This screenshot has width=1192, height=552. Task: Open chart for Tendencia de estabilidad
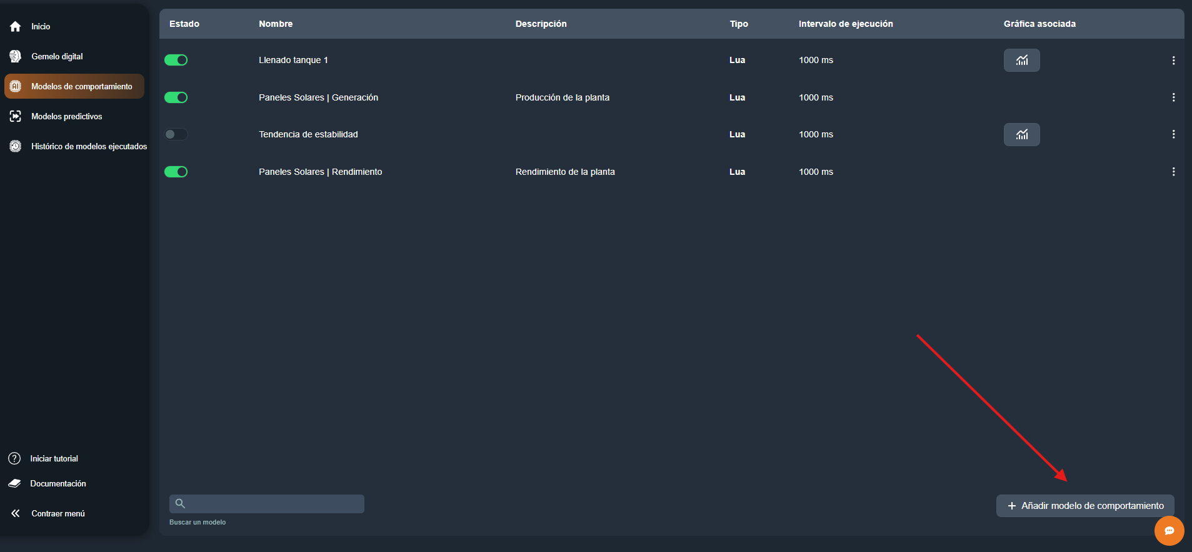[1021, 135]
